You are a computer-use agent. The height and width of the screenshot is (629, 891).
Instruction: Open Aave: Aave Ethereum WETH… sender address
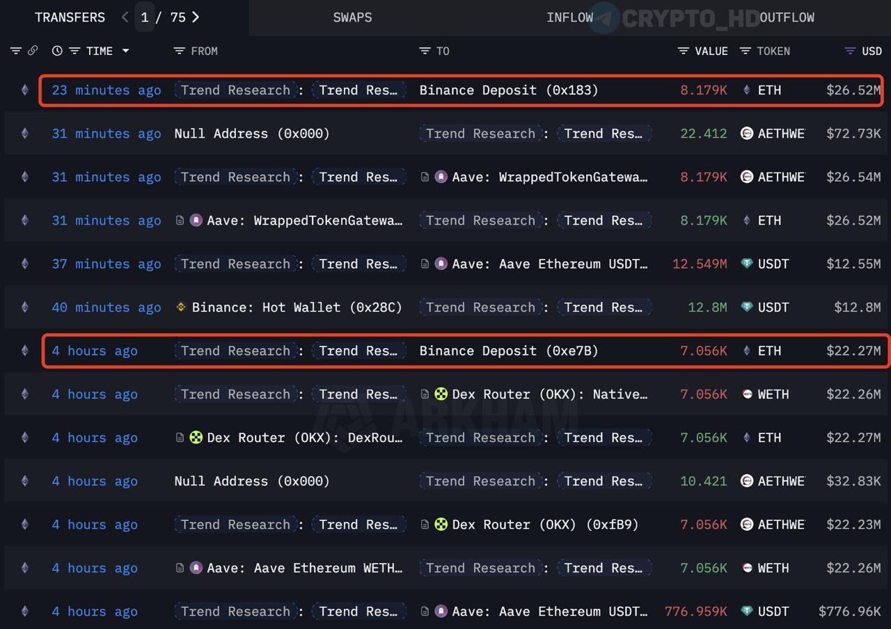(x=305, y=568)
